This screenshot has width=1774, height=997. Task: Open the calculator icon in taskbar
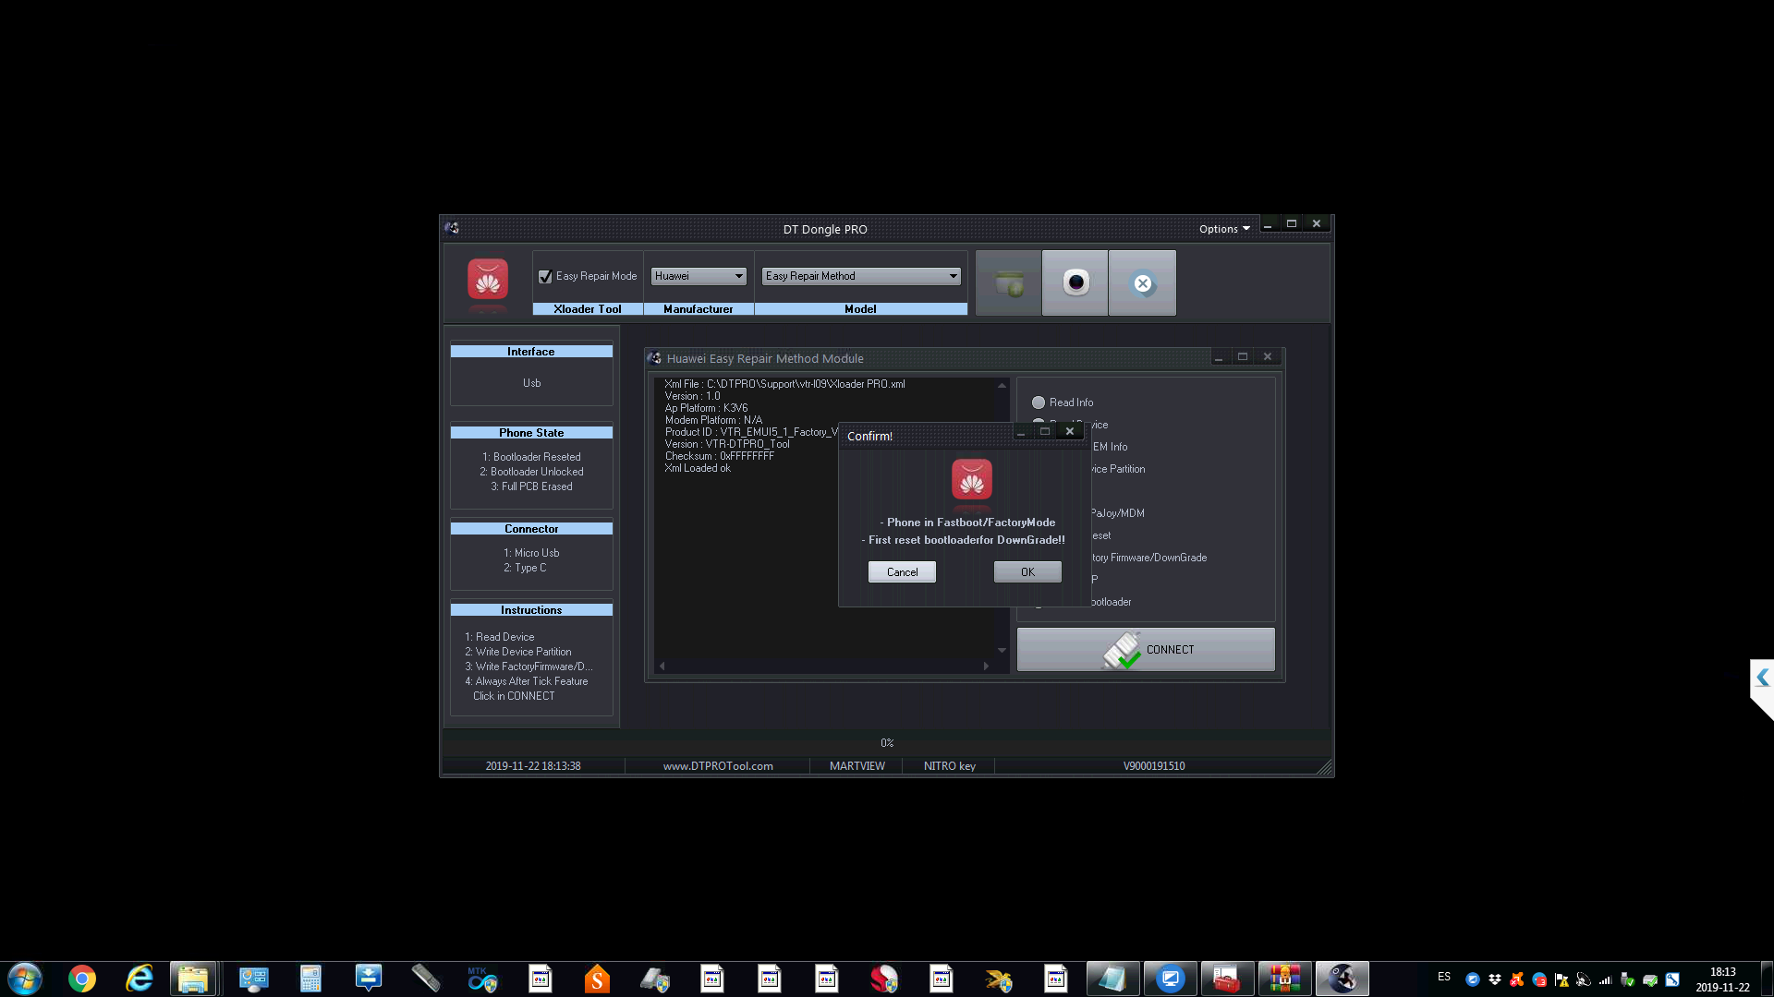[310, 979]
